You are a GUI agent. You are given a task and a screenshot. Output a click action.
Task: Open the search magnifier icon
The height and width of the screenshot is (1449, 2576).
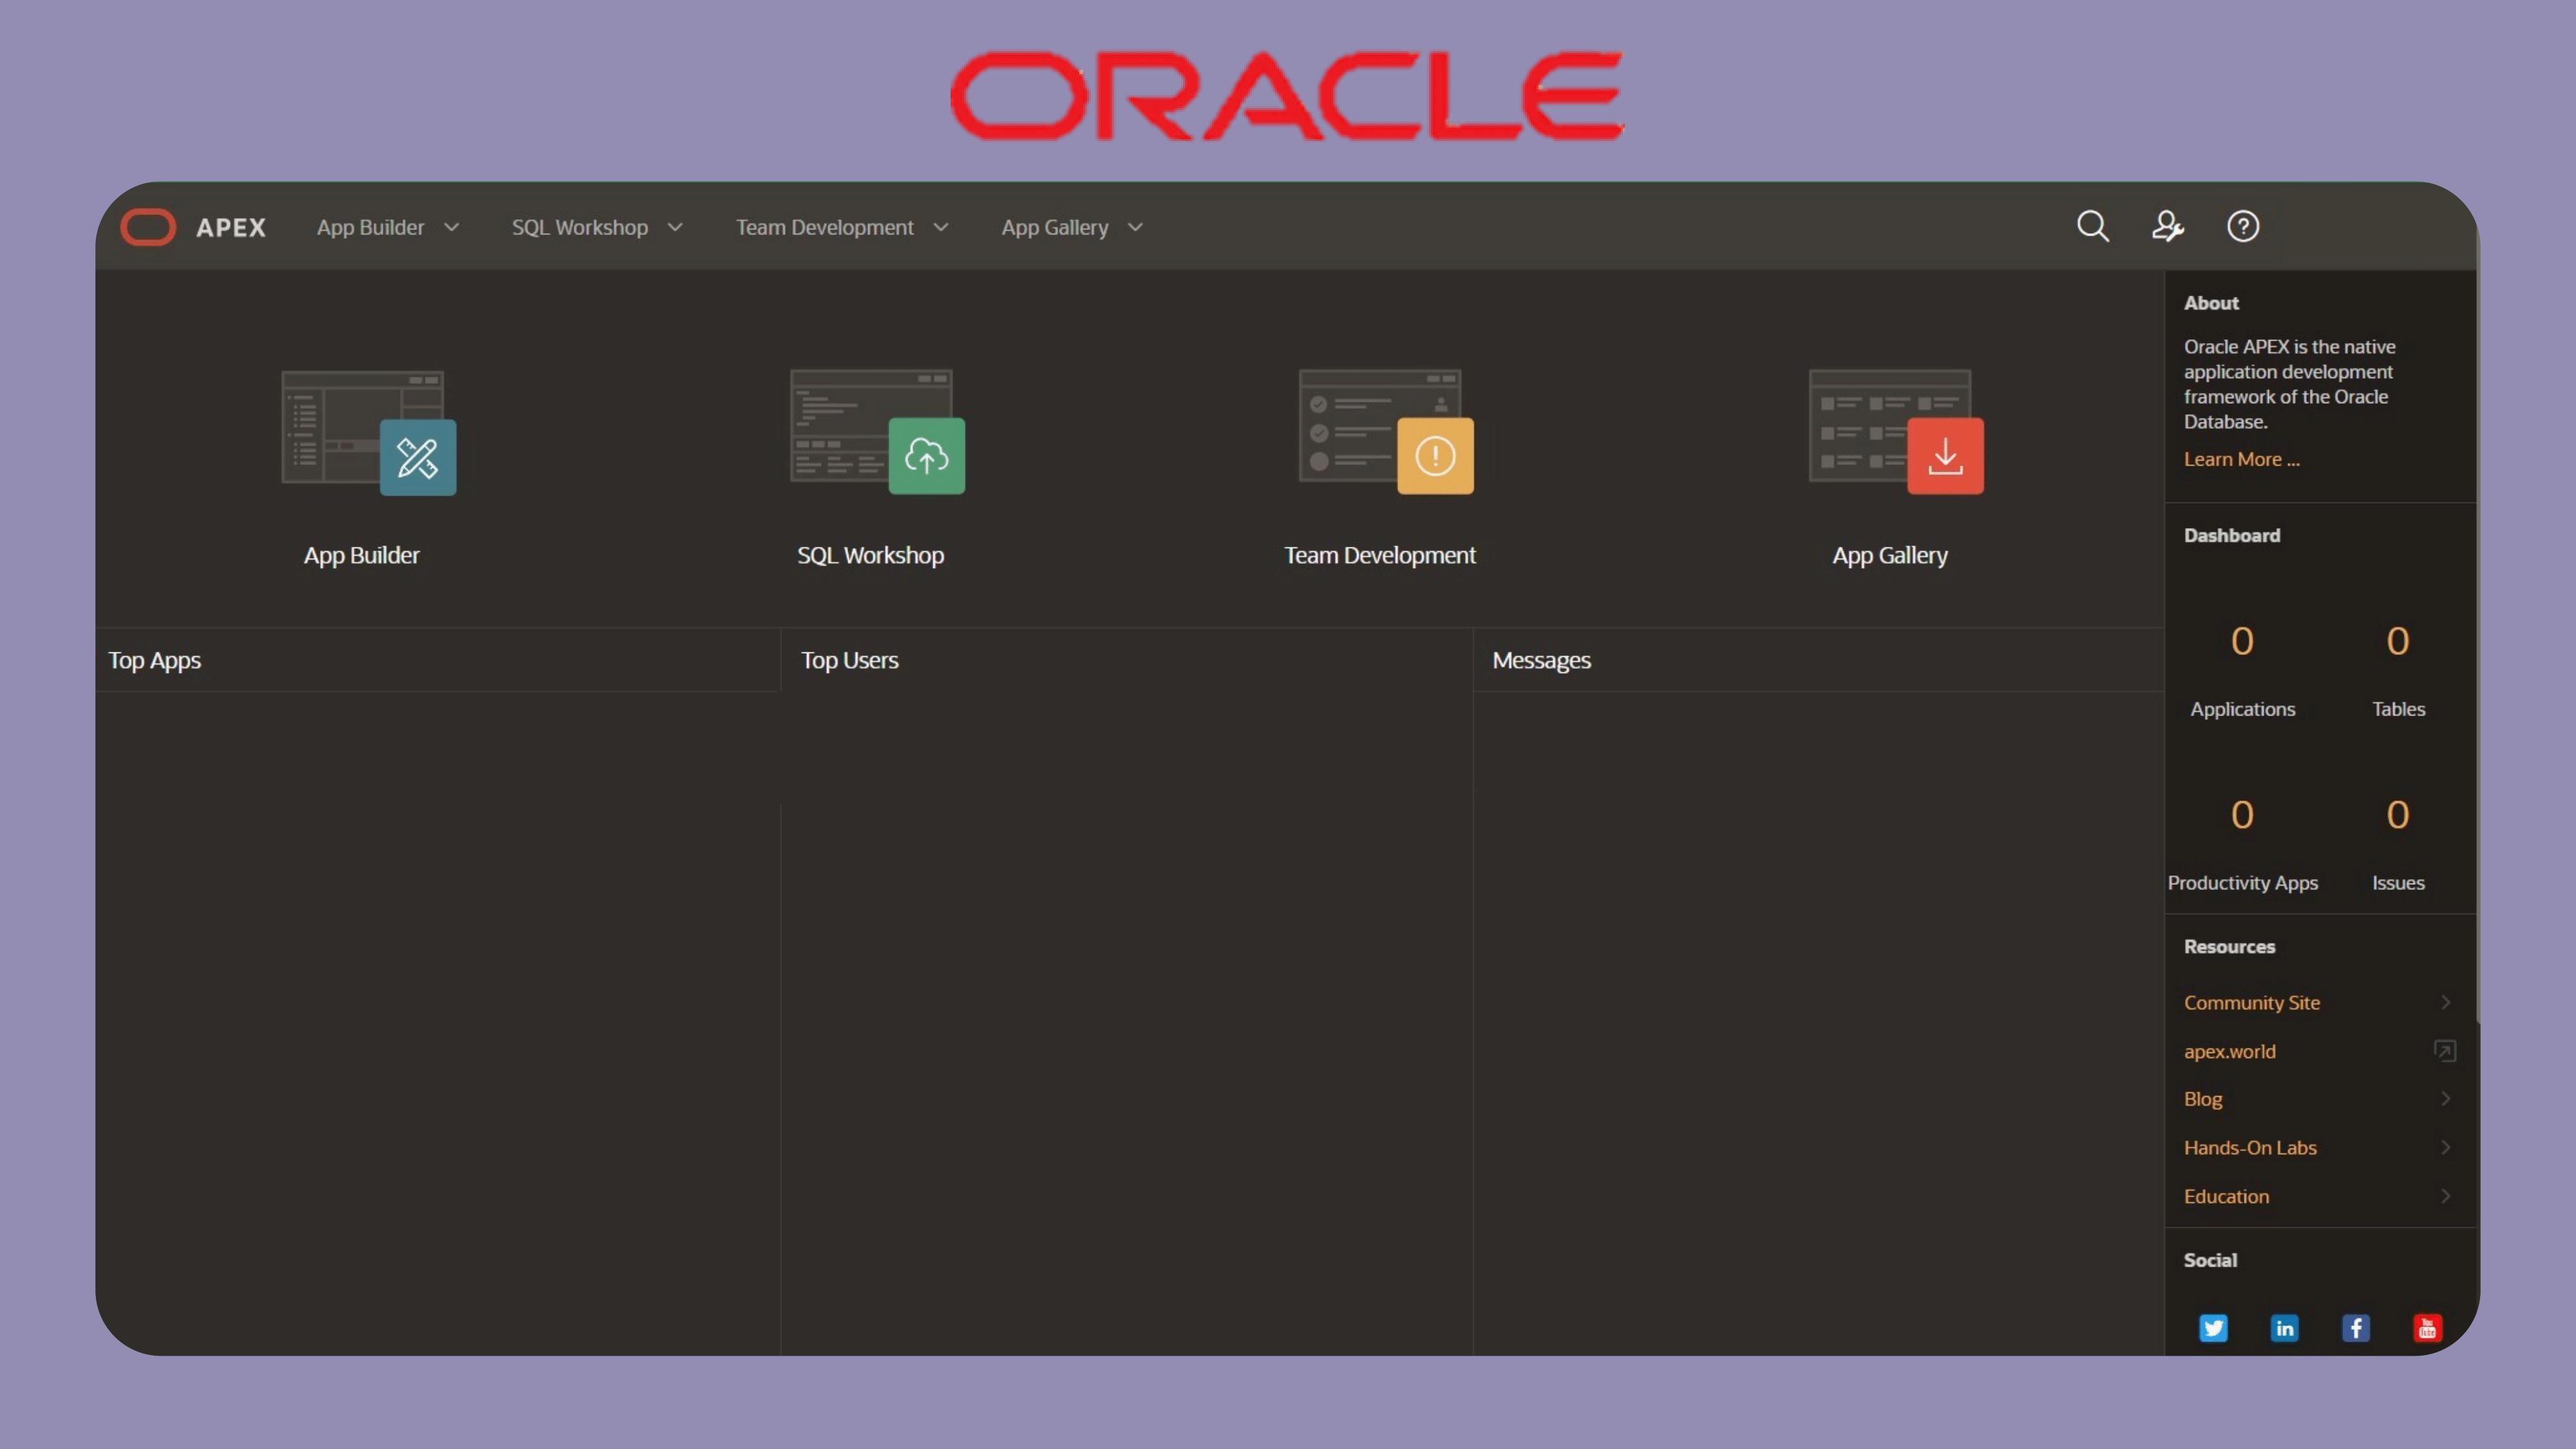tap(2092, 226)
